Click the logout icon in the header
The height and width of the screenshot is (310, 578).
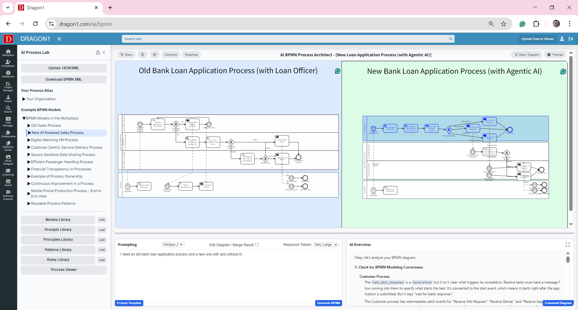click(x=571, y=39)
